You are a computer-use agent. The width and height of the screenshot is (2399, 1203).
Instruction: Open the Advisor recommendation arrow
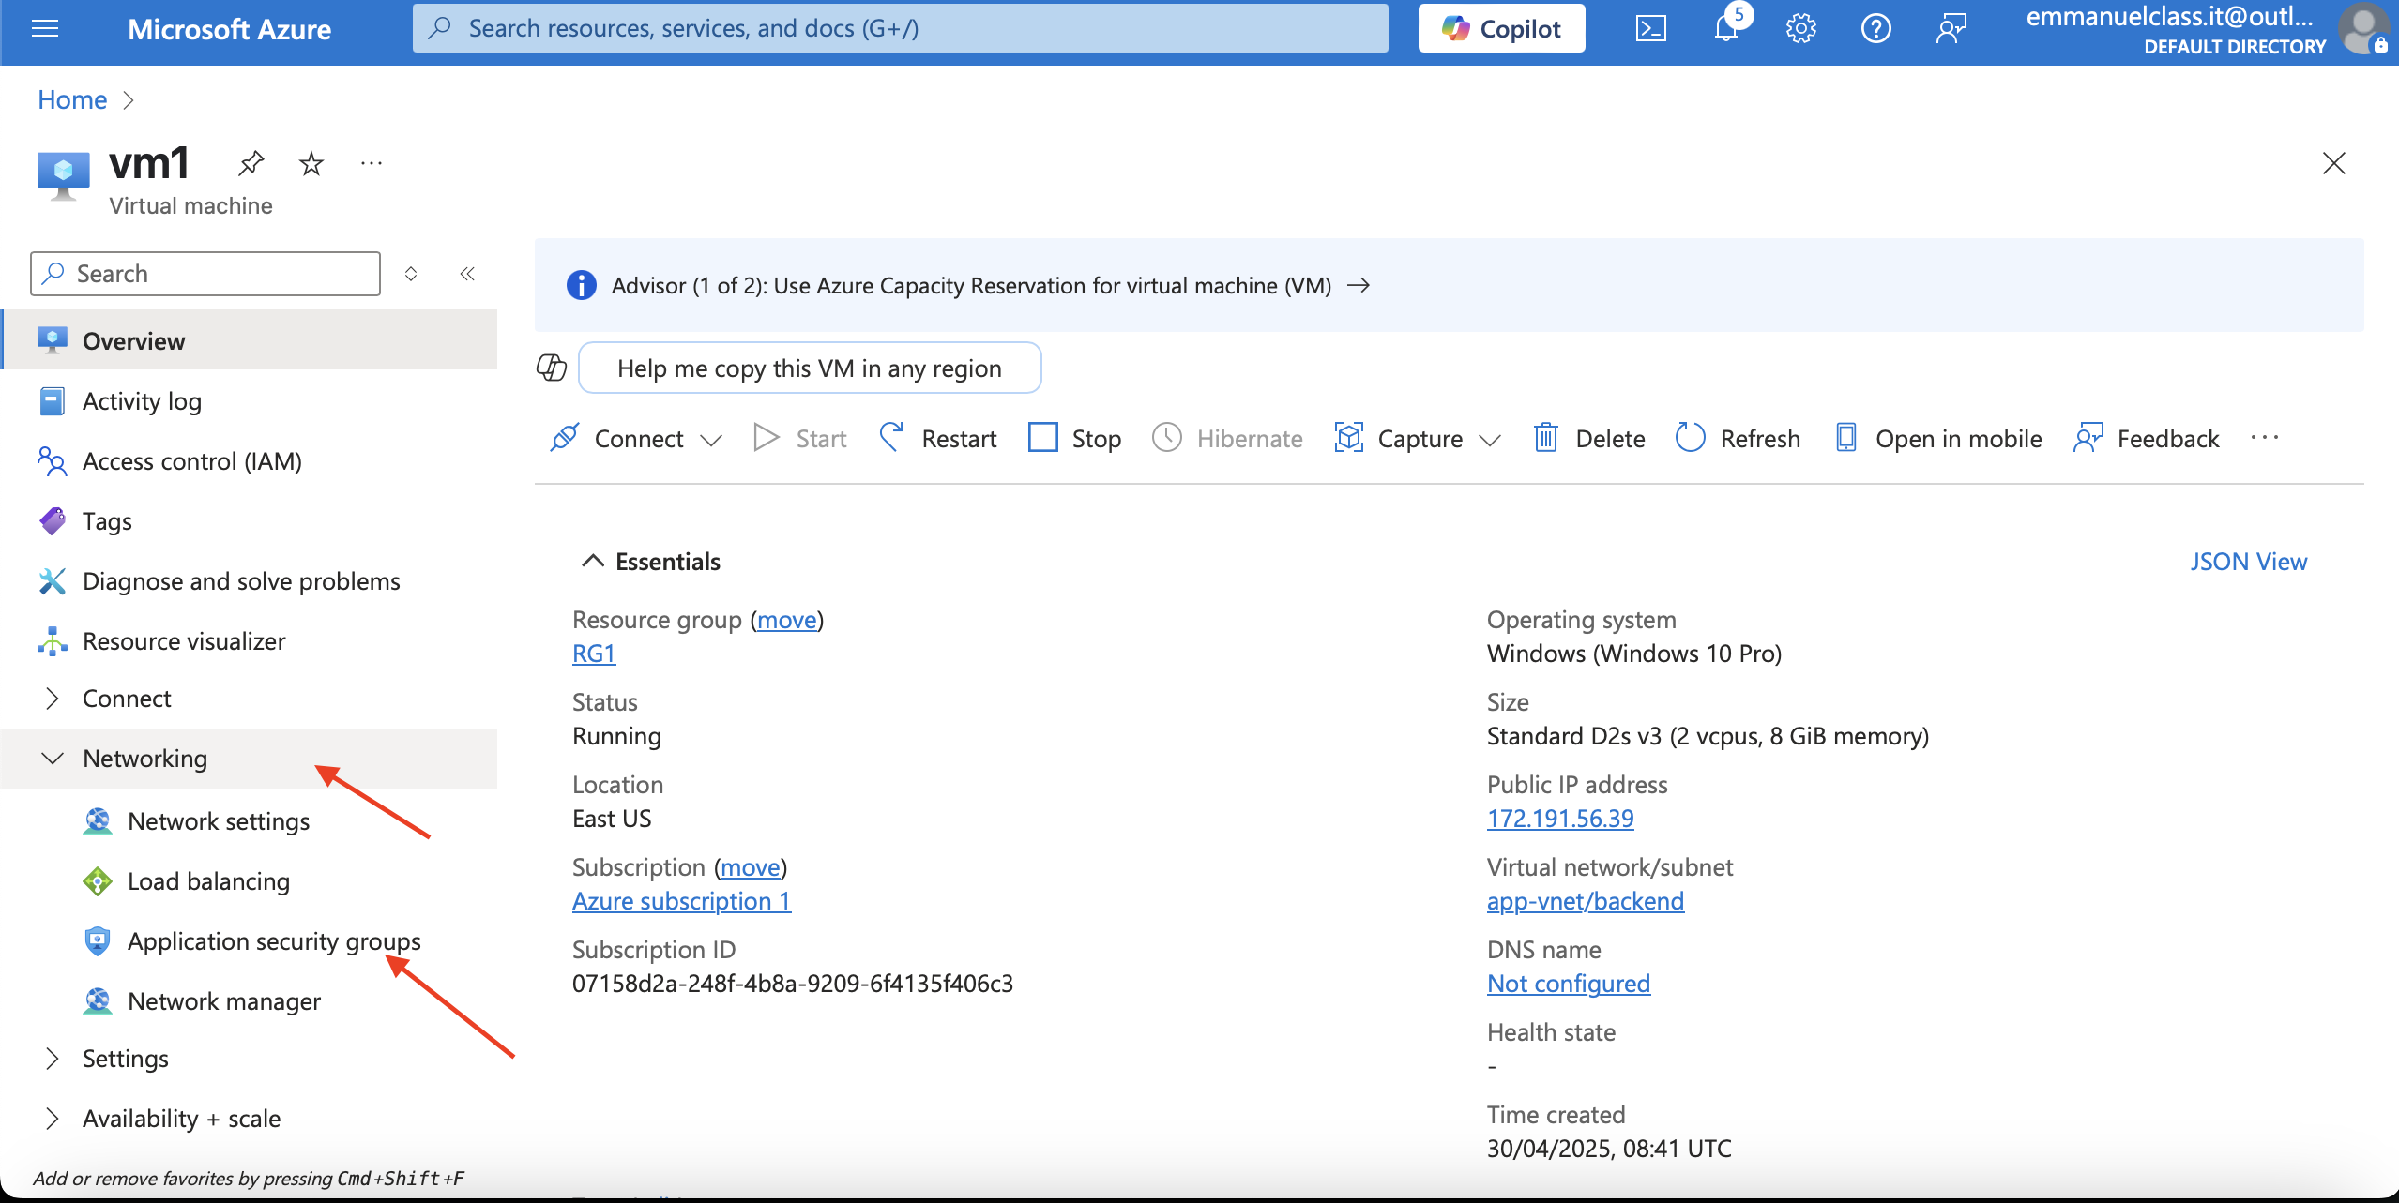[1359, 285]
